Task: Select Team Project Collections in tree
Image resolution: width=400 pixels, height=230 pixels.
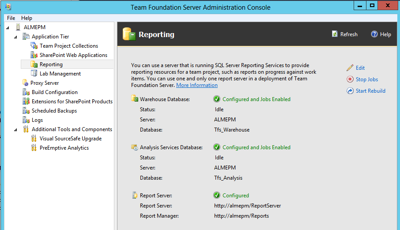Action: (x=69, y=45)
